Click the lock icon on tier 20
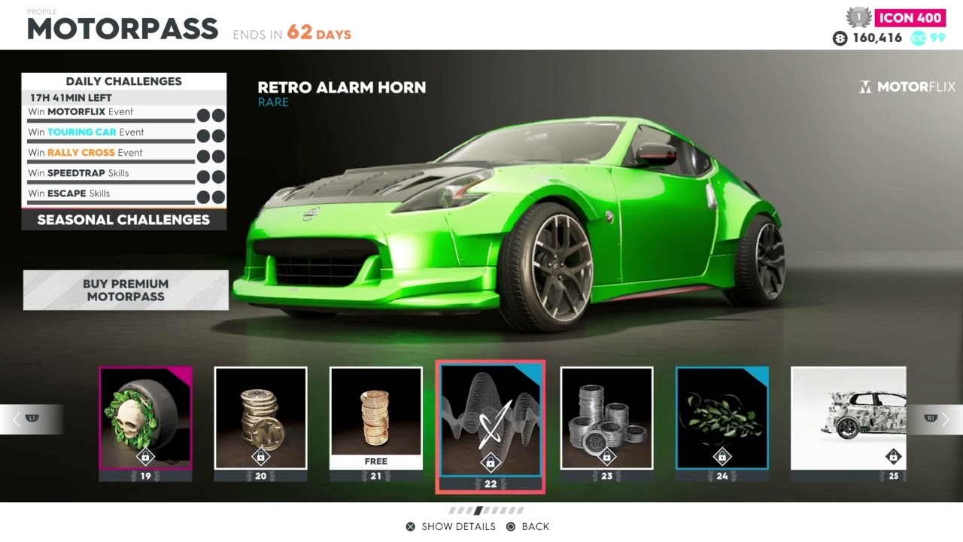Image resolution: width=963 pixels, height=542 pixels. tap(260, 456)
